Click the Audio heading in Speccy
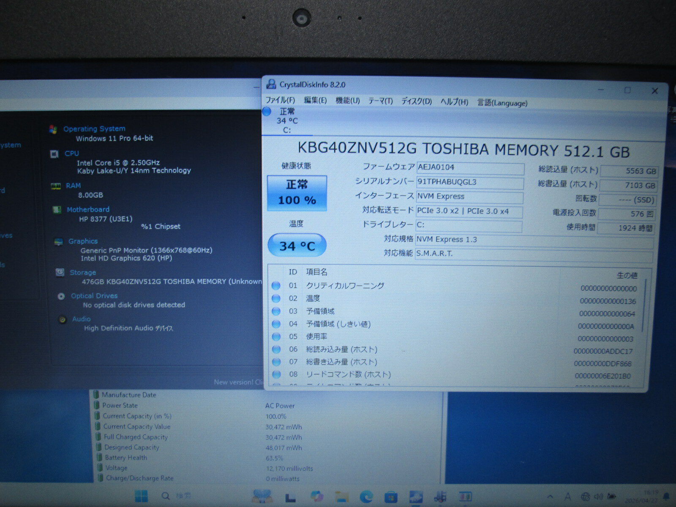676x507 pixels. click(x=81, y=319)
